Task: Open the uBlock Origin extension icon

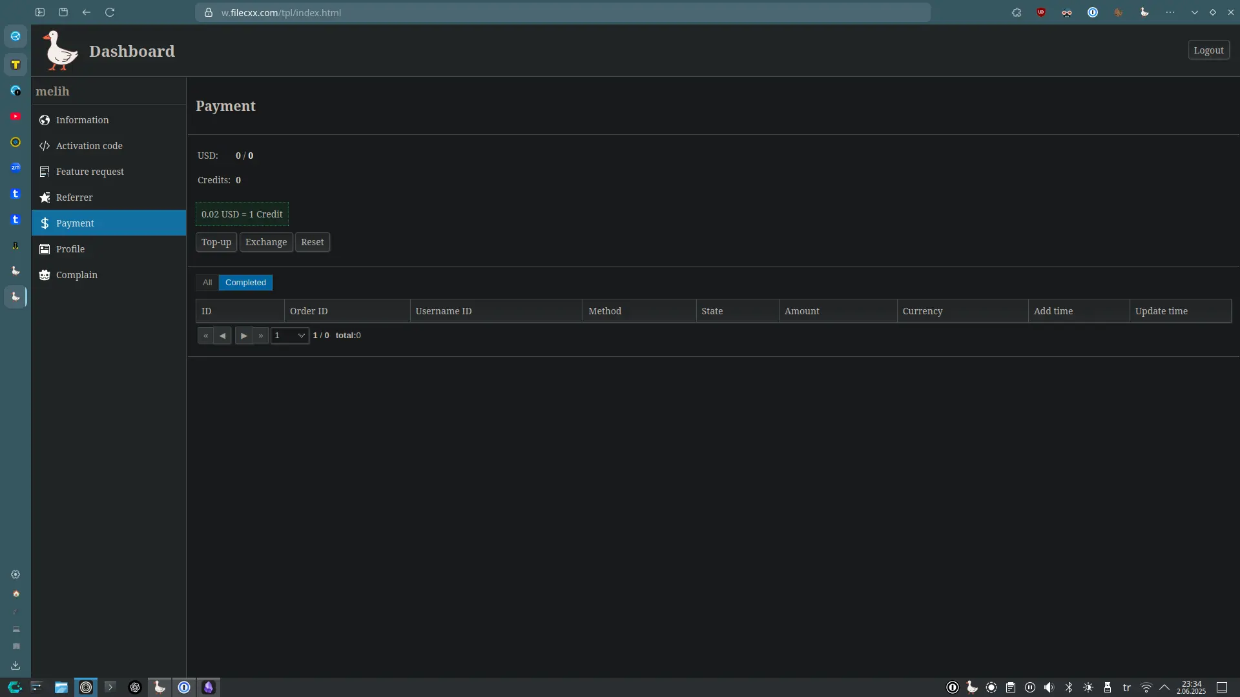Action: pos(1041,12)
